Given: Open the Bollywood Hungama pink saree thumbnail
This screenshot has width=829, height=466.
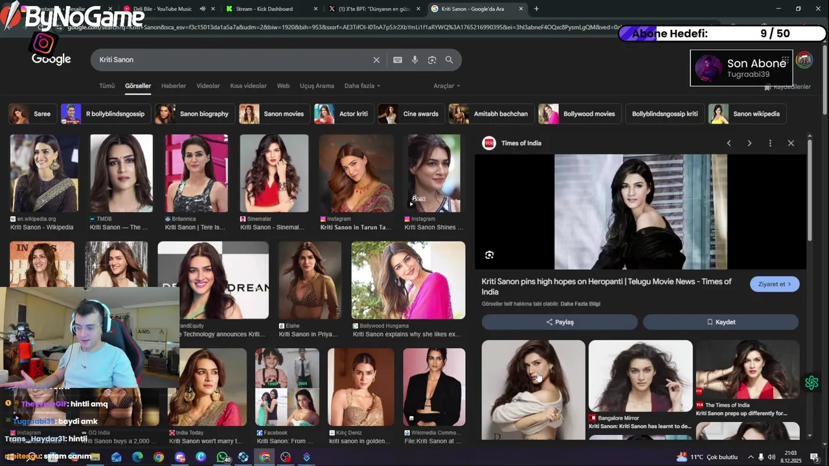Looking at the screenshot, I should point(408,280).
